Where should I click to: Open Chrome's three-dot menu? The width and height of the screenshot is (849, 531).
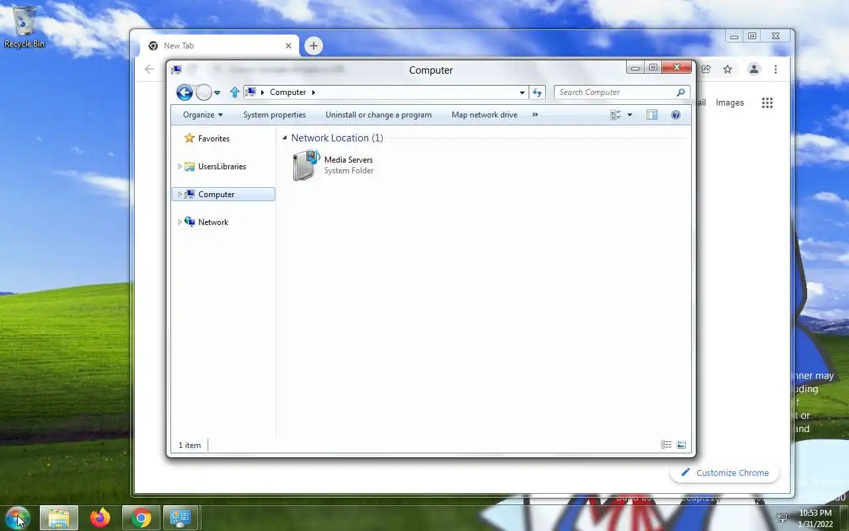click(x=775, y=69)
